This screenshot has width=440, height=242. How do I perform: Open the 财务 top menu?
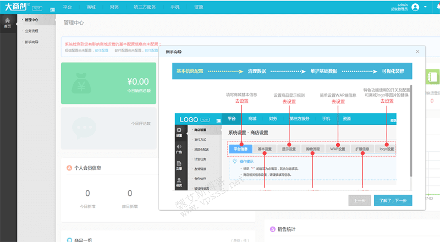pos(114,7)
